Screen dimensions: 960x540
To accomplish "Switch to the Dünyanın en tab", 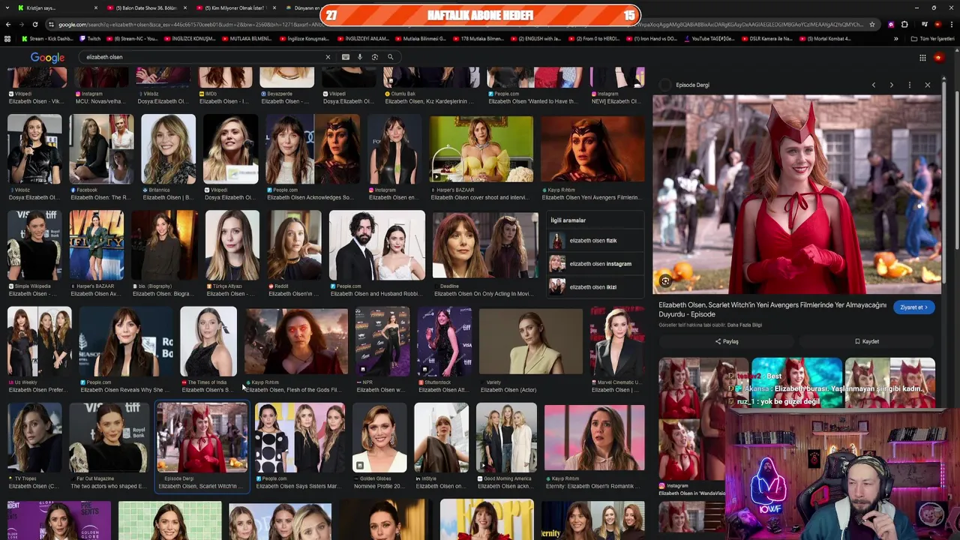I will point(303,7).
